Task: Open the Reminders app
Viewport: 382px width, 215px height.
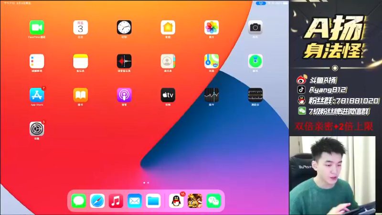Action: 37,61
